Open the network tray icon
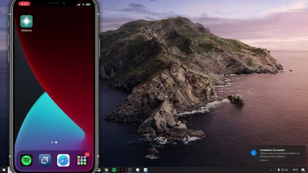The width and height of the screenshot is (308, 173). tap(282, 170)
